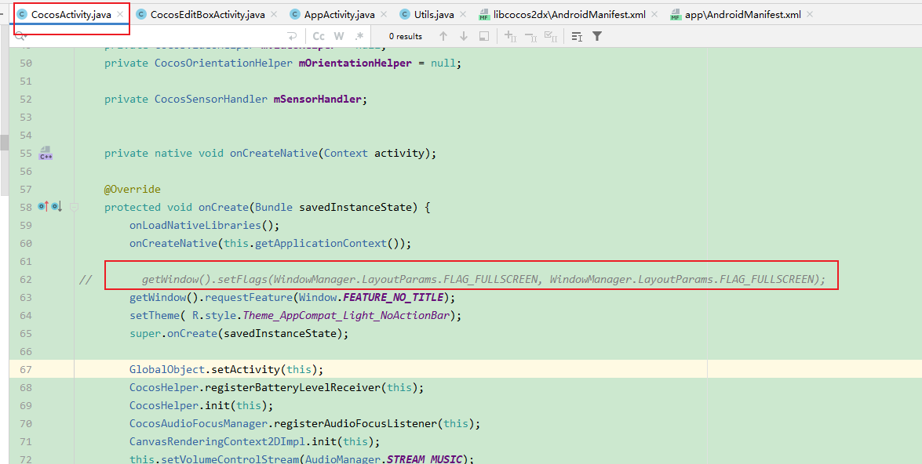Close the libcocos2dx\AndroidManifest.xml tab
This screenshot has height=464, width=922.
click(654, 14)
